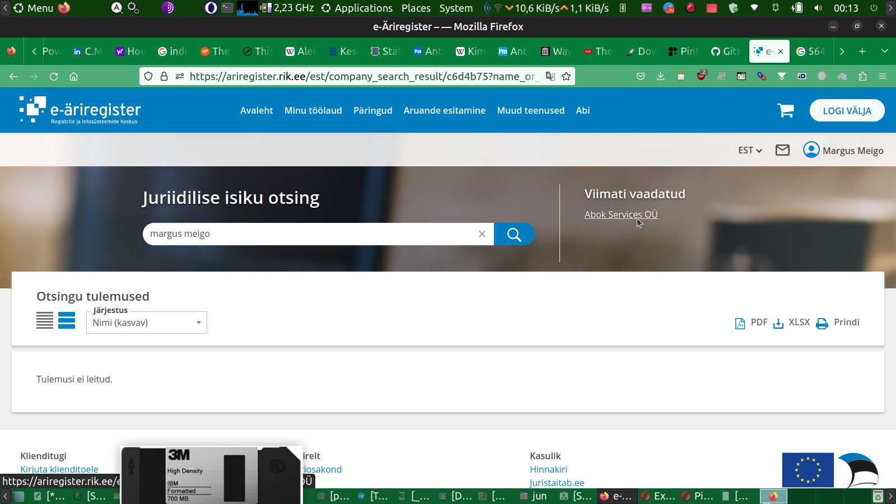This screenshot has width=896, height=504.
Task: Open the Firefox downloads panel
Action: click(x=661, y=76)
